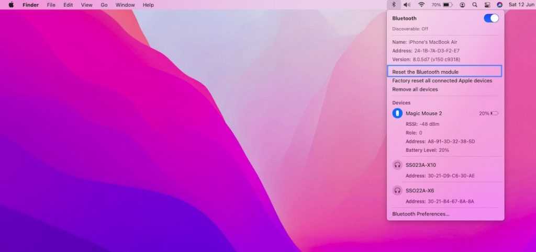Open Control Center from menu bar
Screen dimensions: 536x252
click(x=487, y=5)
